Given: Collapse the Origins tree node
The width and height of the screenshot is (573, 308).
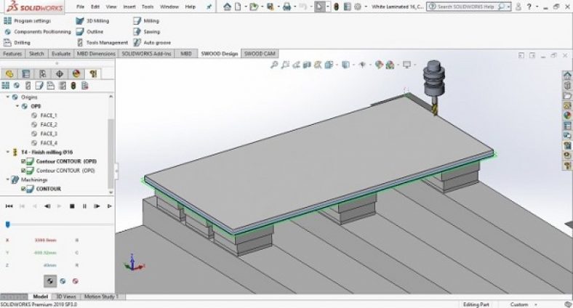Looking at the screenshot, I should [8, 97].
